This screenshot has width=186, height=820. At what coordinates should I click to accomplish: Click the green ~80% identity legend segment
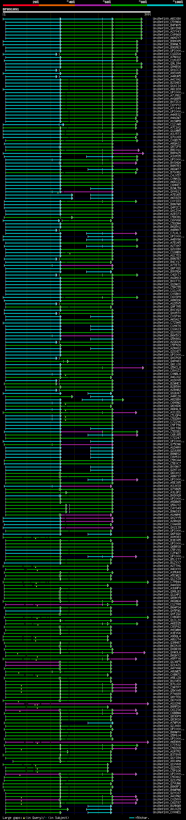pyautogui.click(x=129, y=5)
